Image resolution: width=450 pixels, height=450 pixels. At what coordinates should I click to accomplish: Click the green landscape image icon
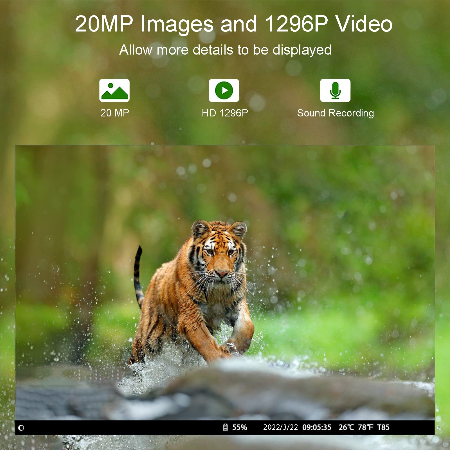click(x=114, y=90)
